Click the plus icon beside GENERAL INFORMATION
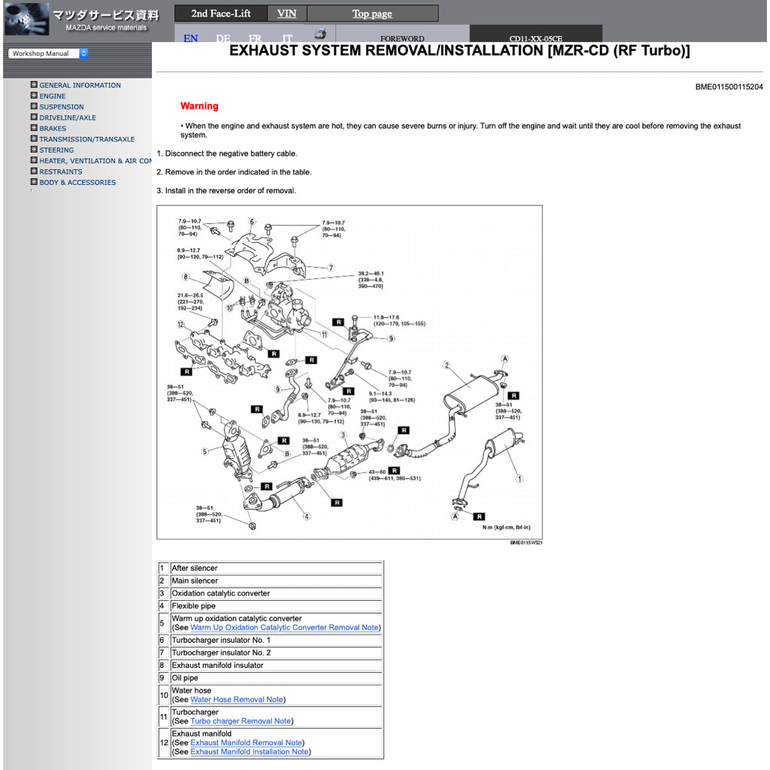Image resolution: width=770 pixels, height=770 pixels. click(x=33, y=85)
